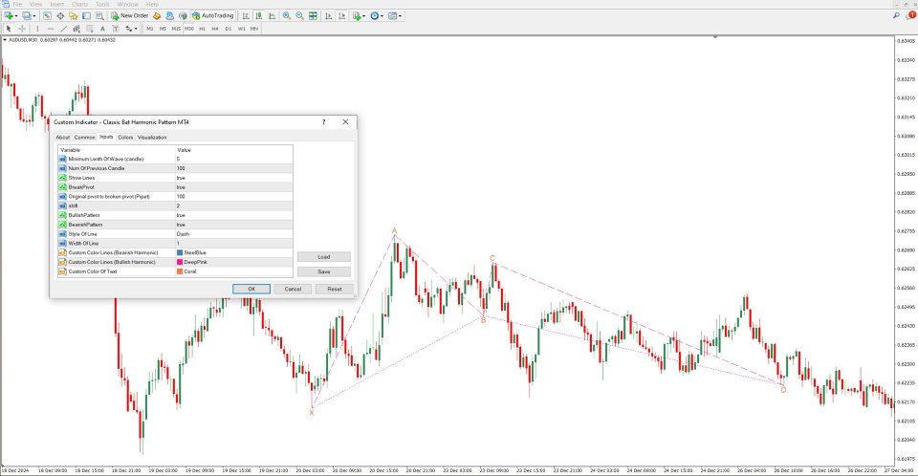Toggle the AutoTrading button
The width and height of the screenshot is (918, 476).
(215, 16)
